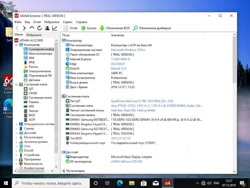This screenshot has height=188, width=250.
Task: Select Имя компьютера tree item
Action: point(38,54)
